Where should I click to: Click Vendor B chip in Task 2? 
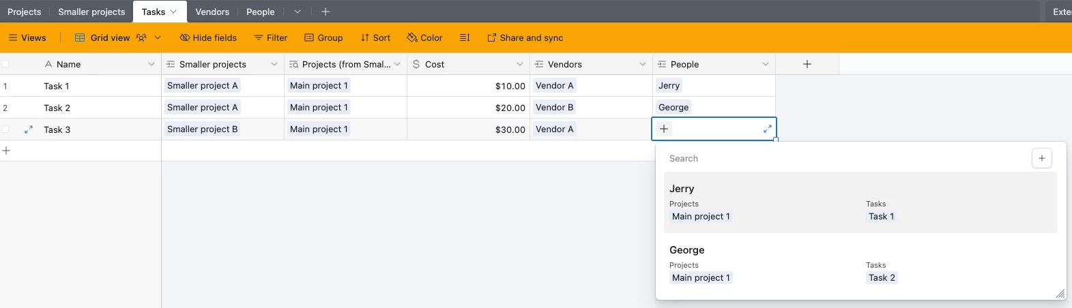pyautogui.click(x=555, y=107)
